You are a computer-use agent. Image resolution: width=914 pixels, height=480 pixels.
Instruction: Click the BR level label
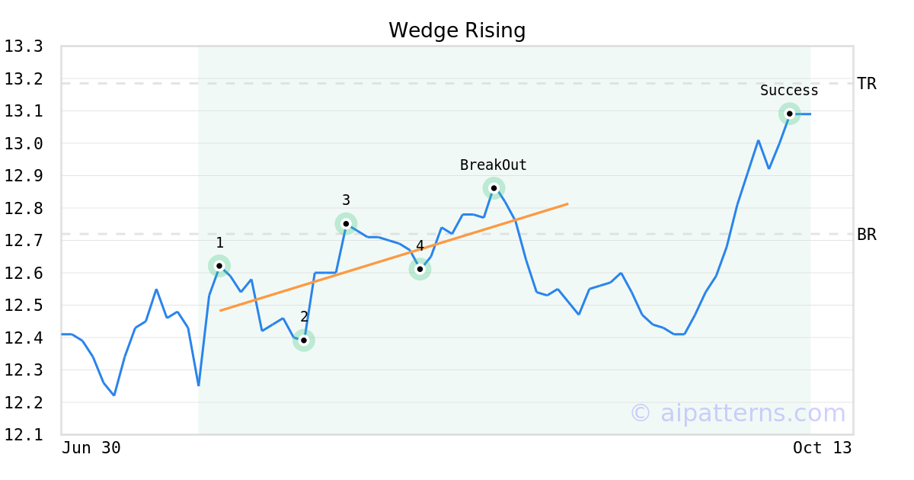867,235
